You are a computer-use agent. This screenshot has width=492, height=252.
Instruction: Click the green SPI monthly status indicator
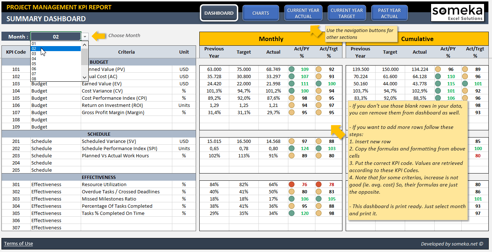[291, 148]
